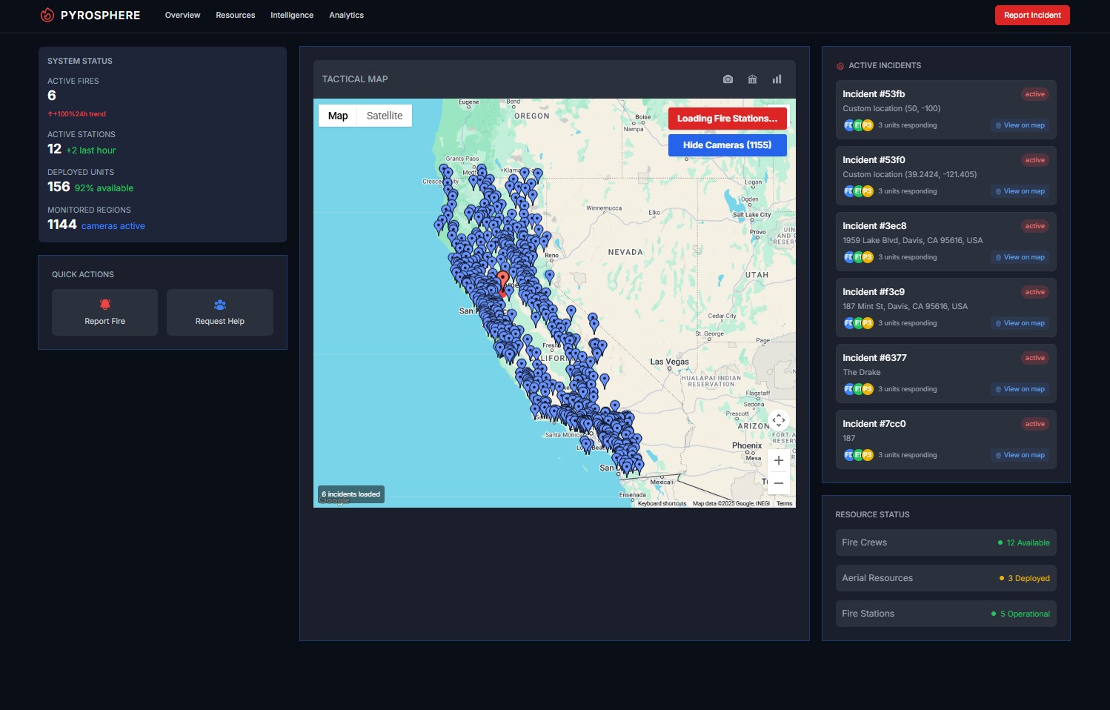This screenshot has width=1110, height=710.
Task: Click the Keyboard shortcuts map link
Action: pyautogui.click(x=662, y=503)
